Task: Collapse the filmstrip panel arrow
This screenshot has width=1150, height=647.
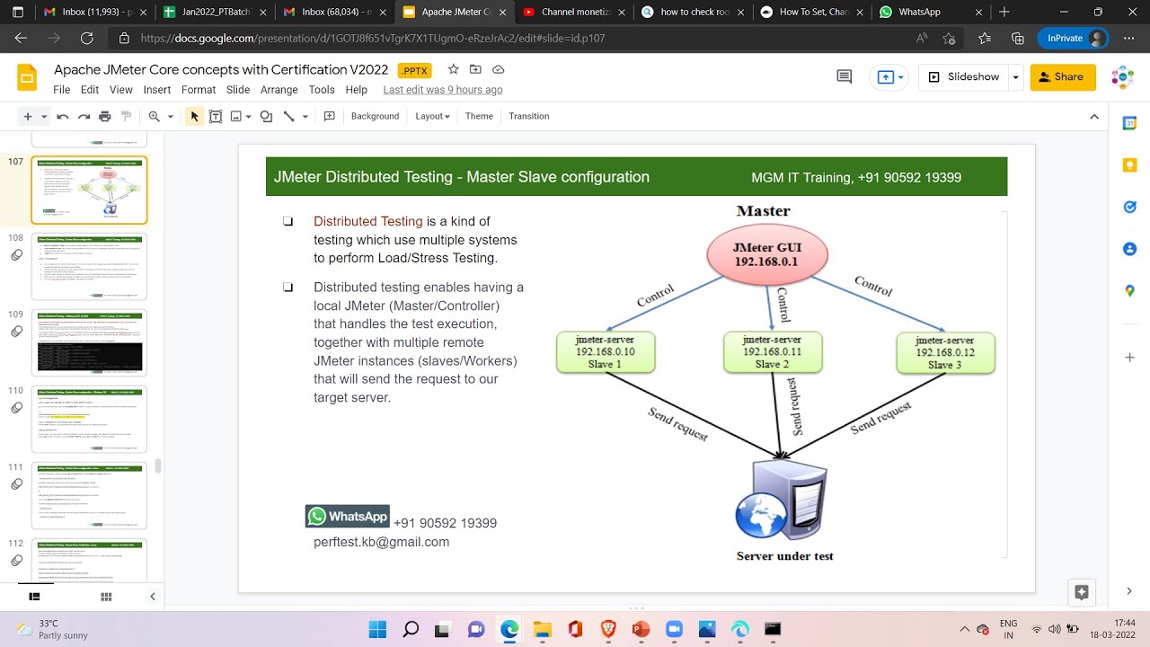Action: coord(152,596)
